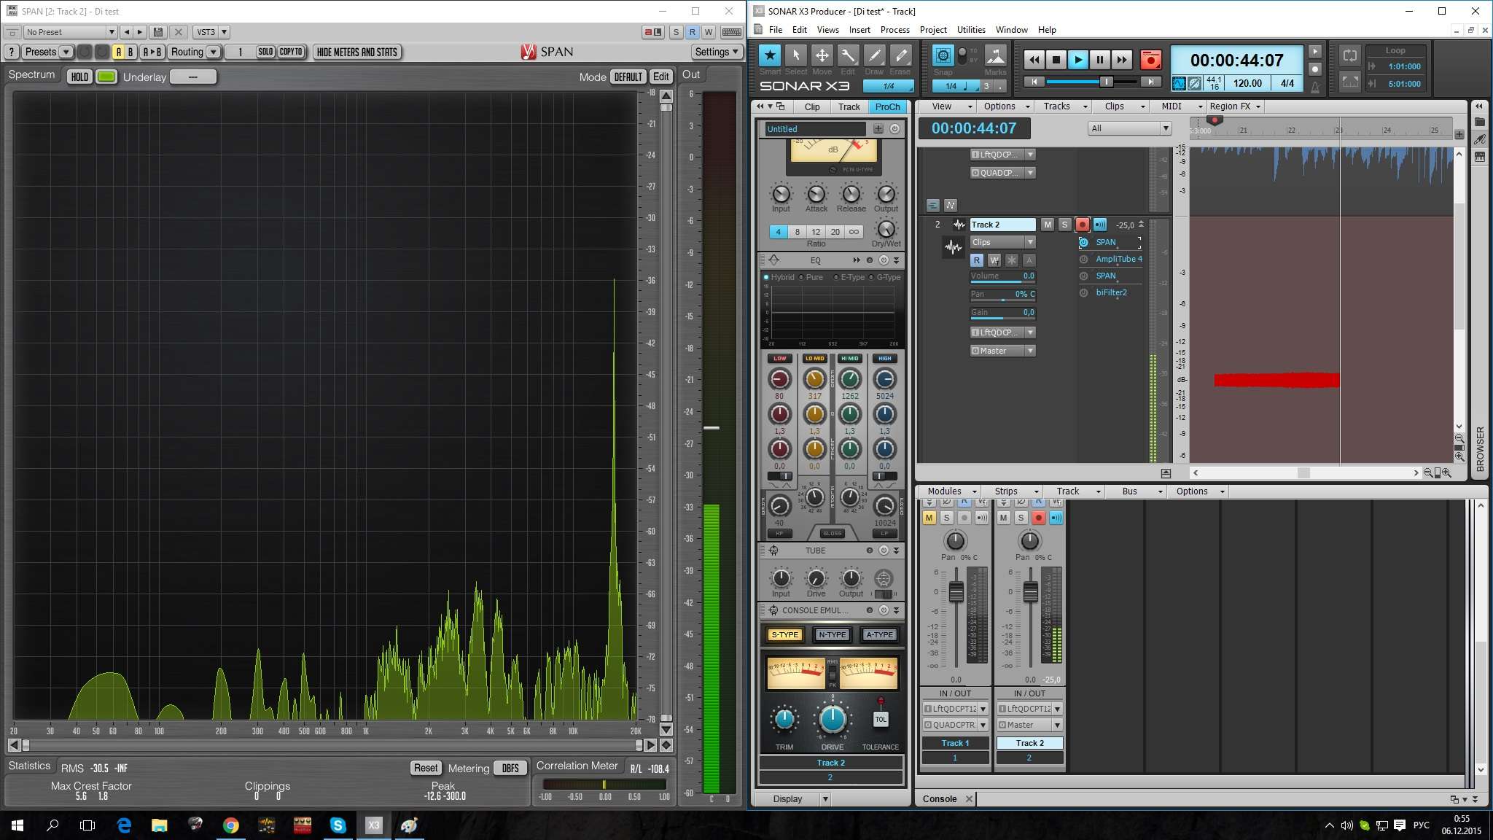This screenshot has width=1493, height=840.
Task: Select the Move tool
Action: (x=822, y=56)
